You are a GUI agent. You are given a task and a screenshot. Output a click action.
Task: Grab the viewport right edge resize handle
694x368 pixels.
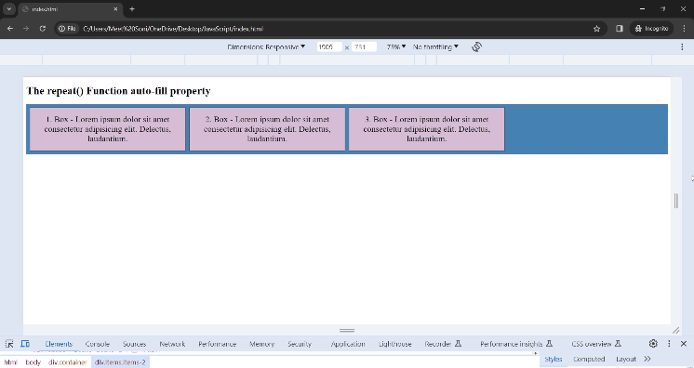675,201
